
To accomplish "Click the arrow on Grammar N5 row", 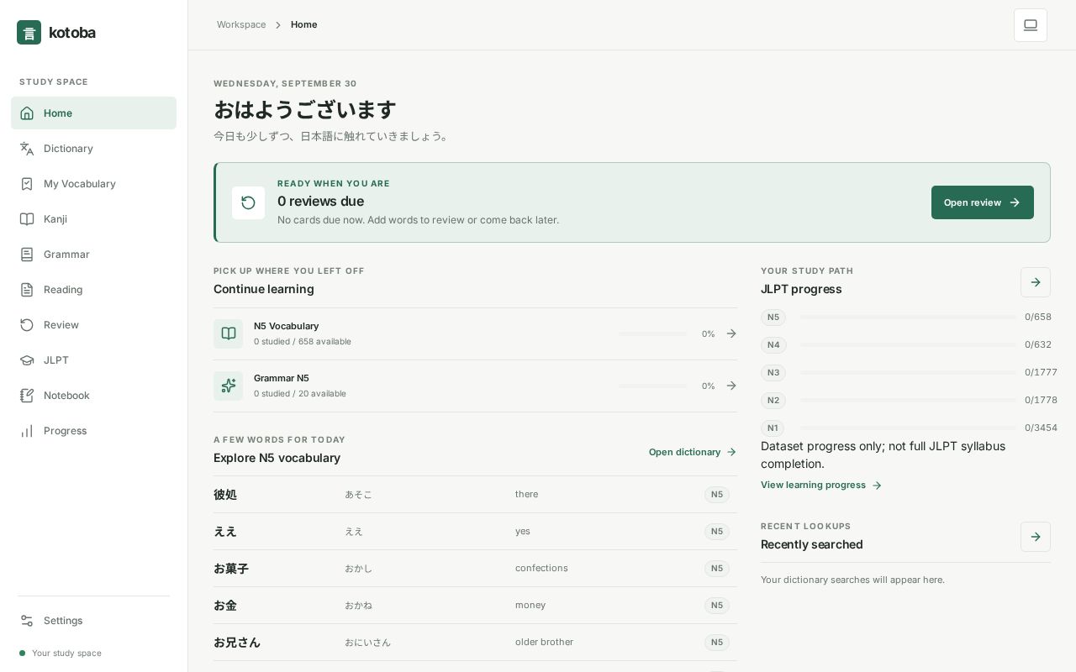I will pos(731,386).
